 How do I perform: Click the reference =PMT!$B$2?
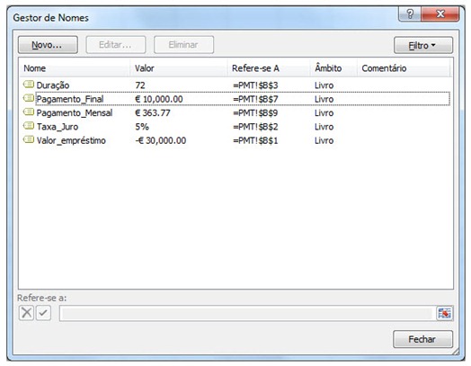[255, 127]
